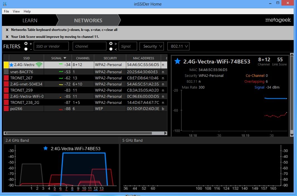This screenshot has height=196, width=297.
Task: Click the 5 GHz Band panel title
Action: click(132, 140)
